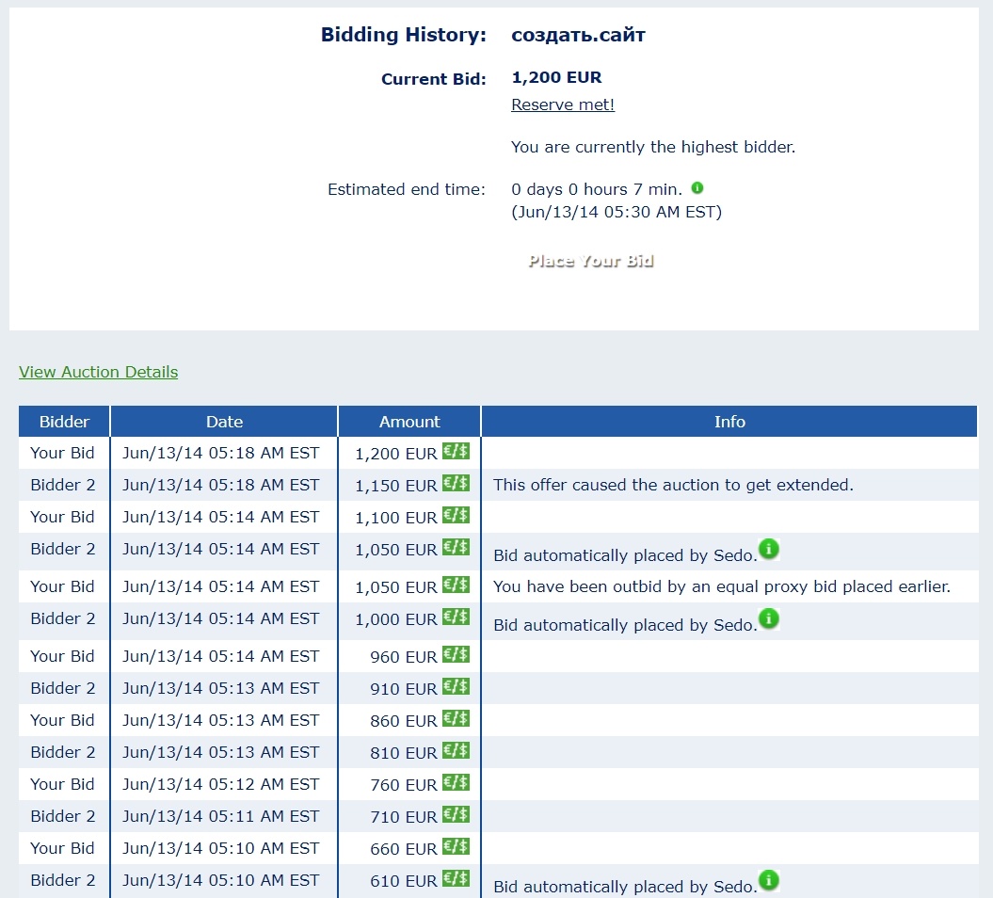Image resolution: width=993 pixels, height=898 pixels.
Task: Click currency converter icon for 1,100 EUR bid
Action: [x=456, y=516]
